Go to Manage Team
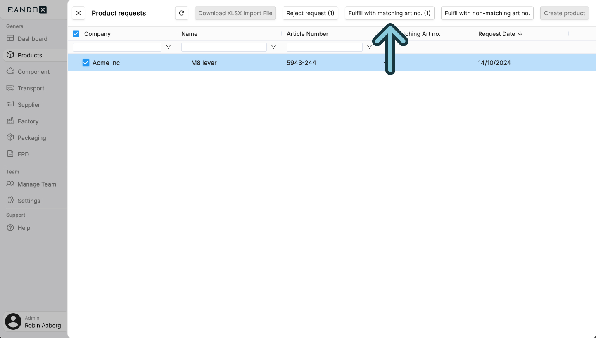 click(36, 184)
